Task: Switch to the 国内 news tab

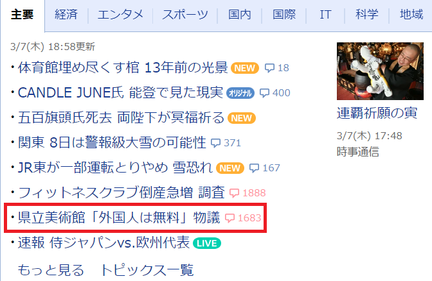Action: (239, 14)
